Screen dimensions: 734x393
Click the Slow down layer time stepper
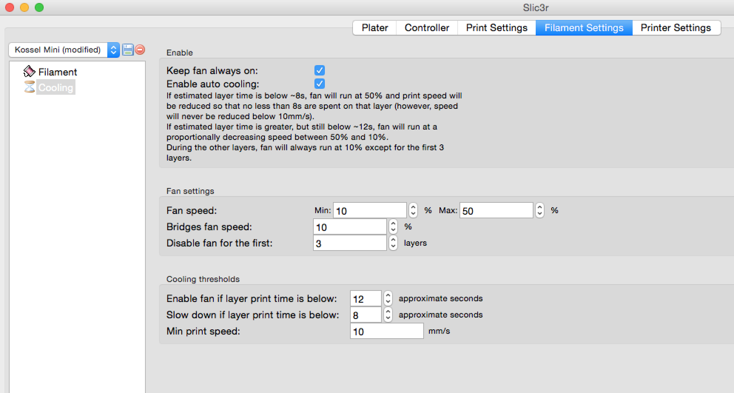click(x=388, y=315)
